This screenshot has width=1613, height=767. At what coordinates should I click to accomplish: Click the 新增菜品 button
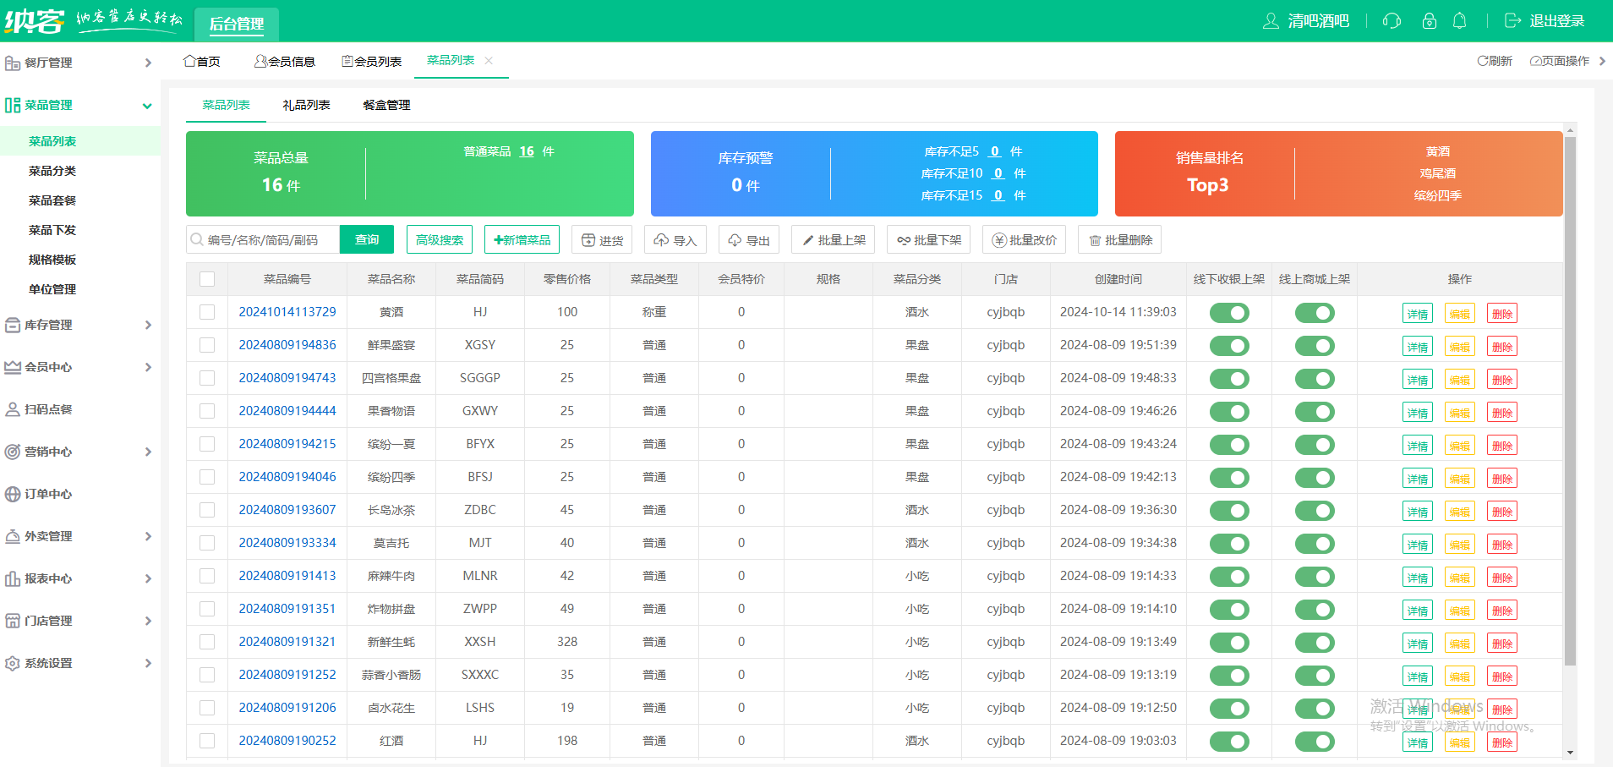(x=522, y=240)
